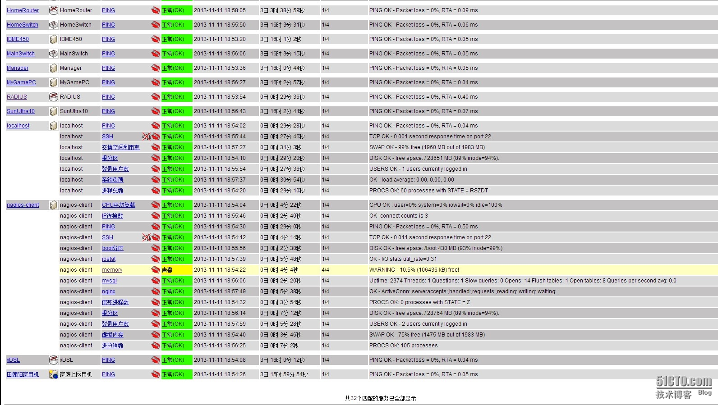Open the MainSwitch host link

click(x=21, y=54)
